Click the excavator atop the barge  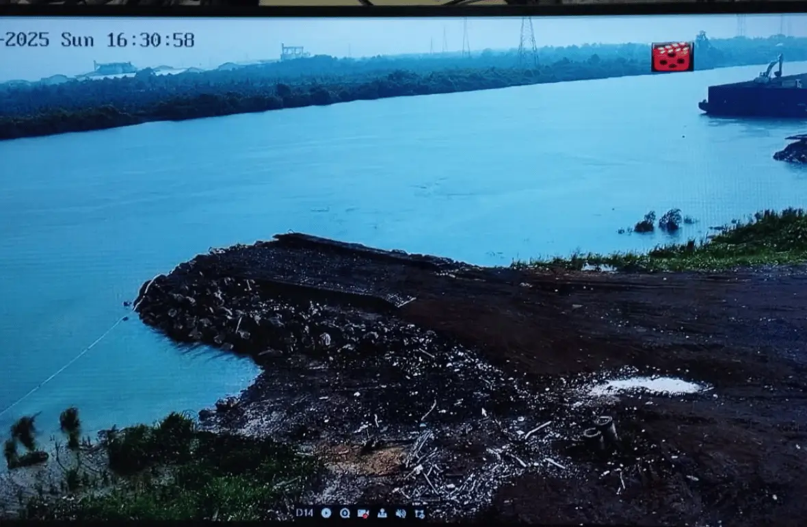coord(771,69)
